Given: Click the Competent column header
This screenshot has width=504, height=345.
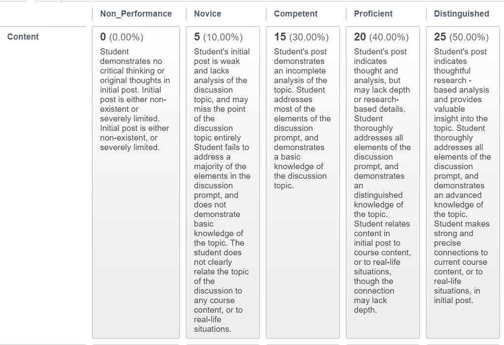Looking at the screenshot, I should (296, 14).
